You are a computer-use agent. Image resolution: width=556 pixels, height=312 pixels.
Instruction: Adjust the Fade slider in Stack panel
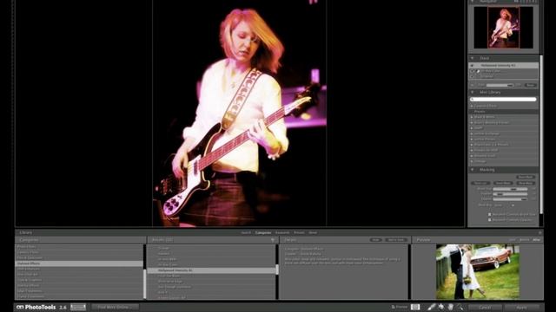point(500,85)
